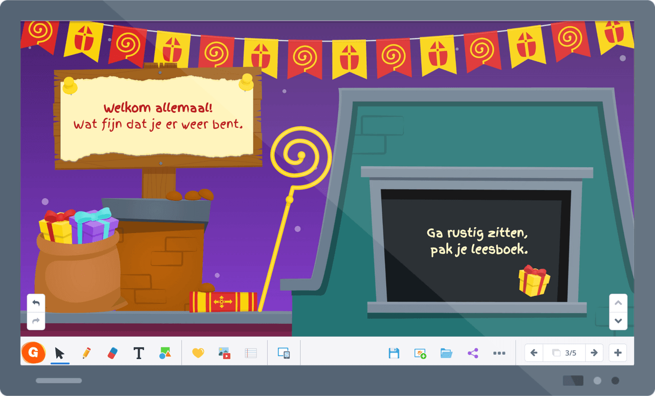The width and height of the screenshot is (655, 396).
Task: Click the orange Gynzy logo
Action: click(34, 353)
